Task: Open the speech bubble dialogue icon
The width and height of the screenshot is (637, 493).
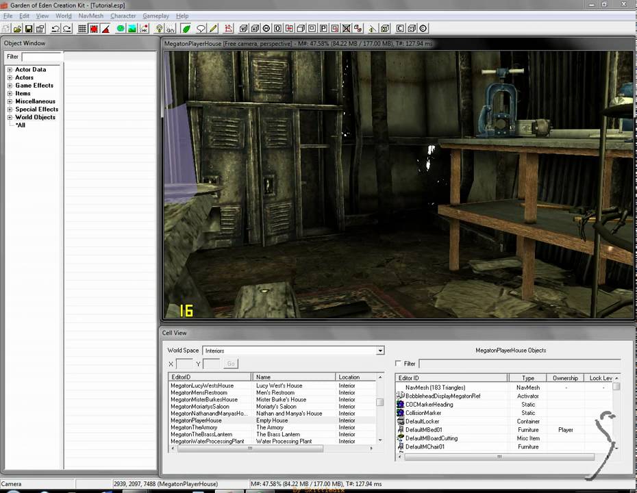Action: click(201, 29)
